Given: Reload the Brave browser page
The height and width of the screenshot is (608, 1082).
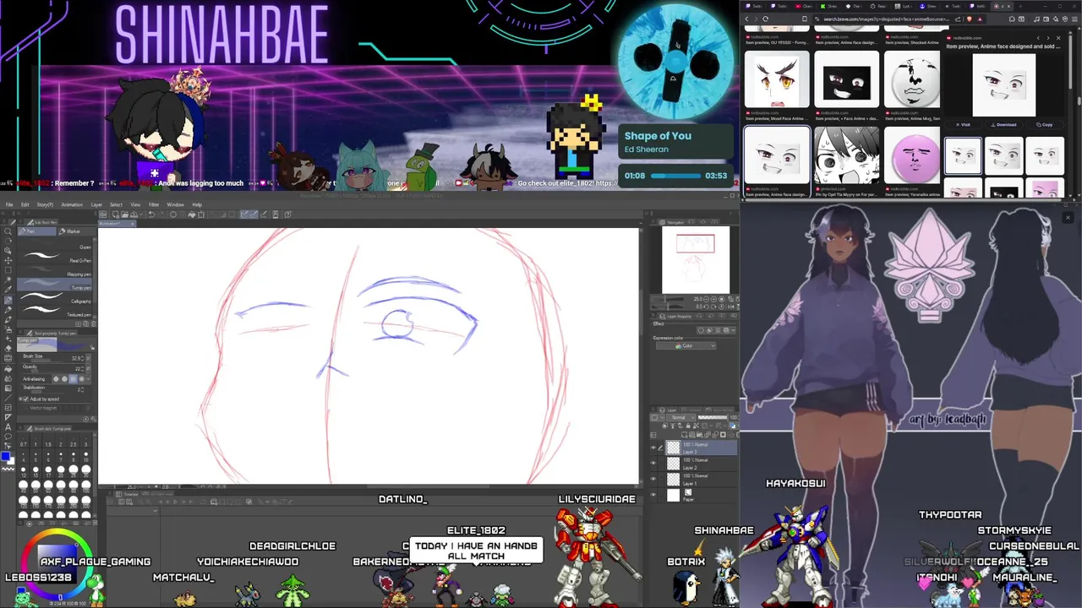Looking at the screenshot, I should [766, 19].
